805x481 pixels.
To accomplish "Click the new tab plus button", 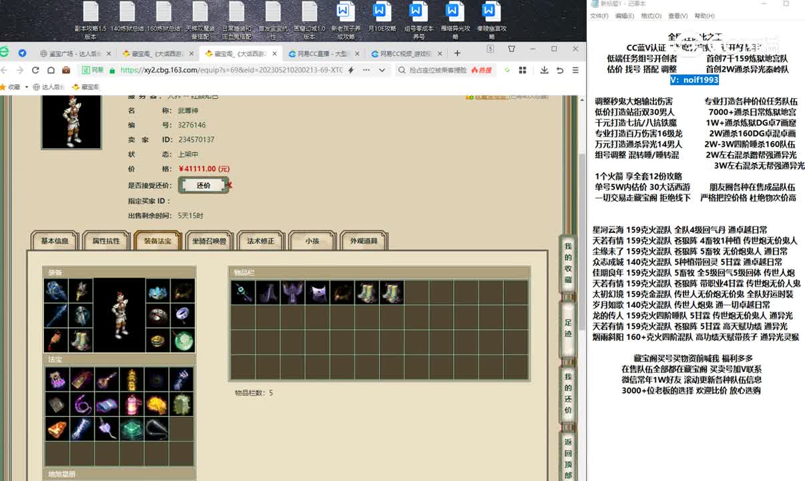I will pos(457,53).
